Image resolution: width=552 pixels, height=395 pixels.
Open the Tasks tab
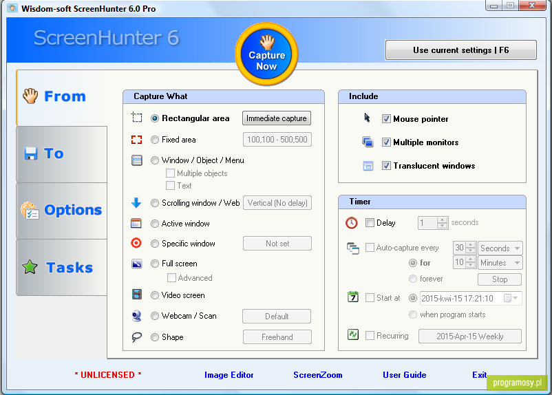(62, 268)
